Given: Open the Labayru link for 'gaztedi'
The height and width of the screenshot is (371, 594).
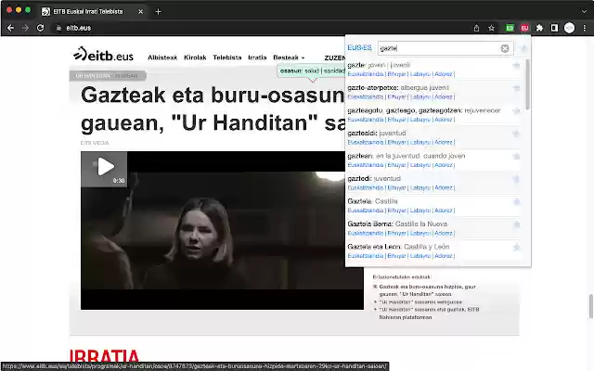Looking at the screenshot, I should 420,187.
